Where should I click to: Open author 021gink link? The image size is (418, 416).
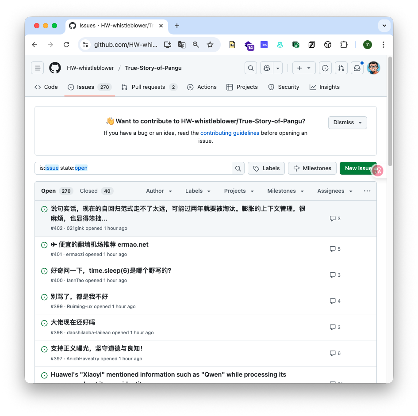point(75,228)
